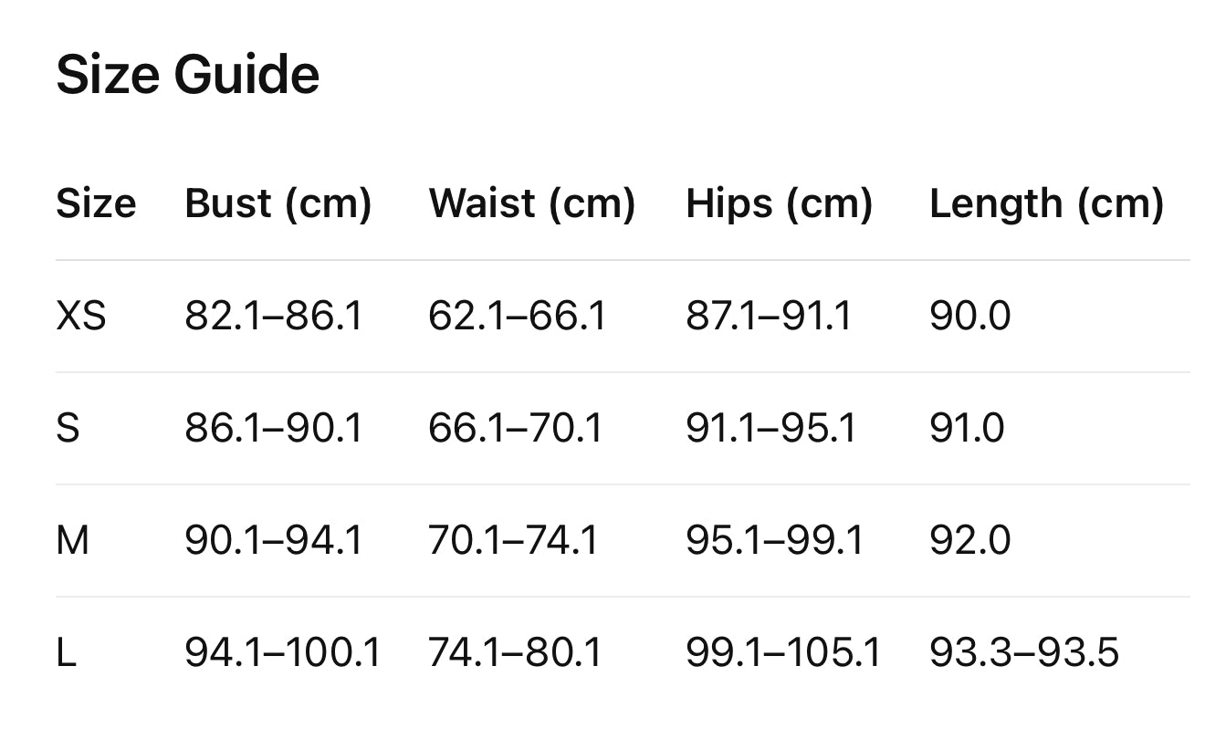Click the M waist value 70.1–74.1
Screen dimensions: 1205x739
click(513, 541)
